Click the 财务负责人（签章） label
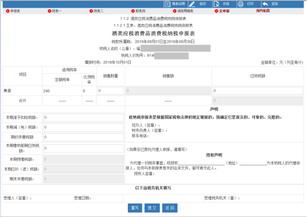Image resolution: width=307 pixels, height=217 pixels. (x=150, y=130)
